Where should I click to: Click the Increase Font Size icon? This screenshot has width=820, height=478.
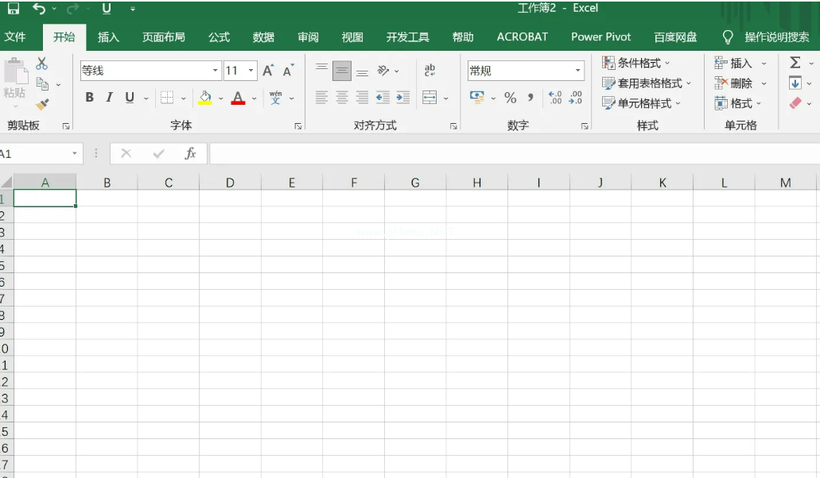[x=268, y=71]
